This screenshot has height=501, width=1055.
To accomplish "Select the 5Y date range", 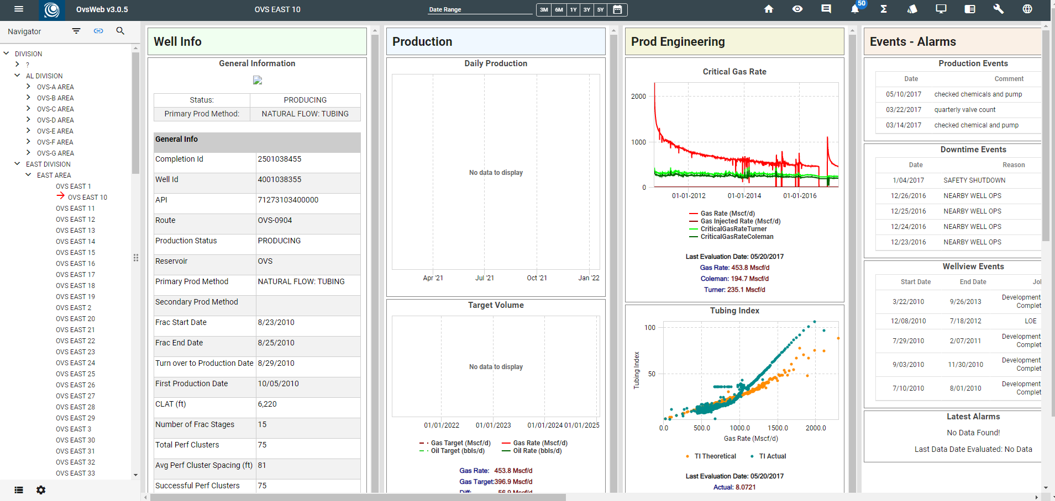I will click(601, 9).
